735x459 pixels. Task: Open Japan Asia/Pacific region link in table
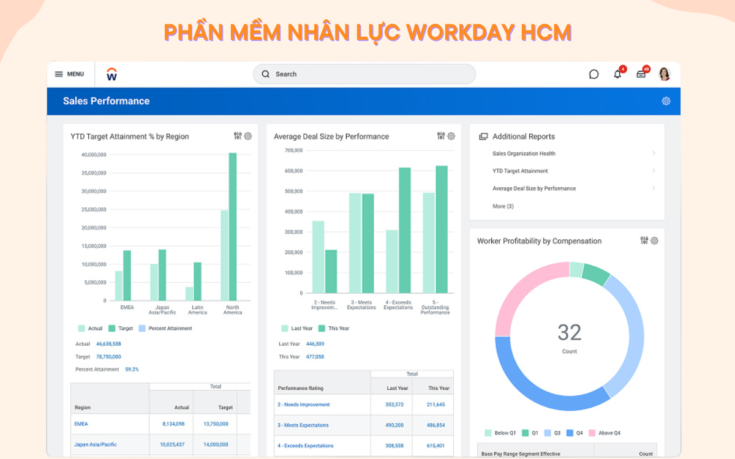tap(96, 444)
